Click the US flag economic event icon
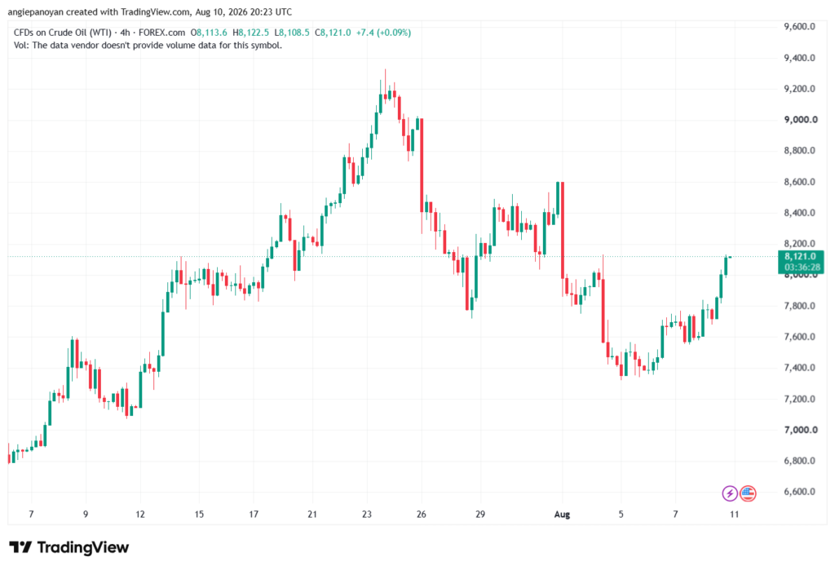This screenshot has width=835, height=570. tap(749, 493)
